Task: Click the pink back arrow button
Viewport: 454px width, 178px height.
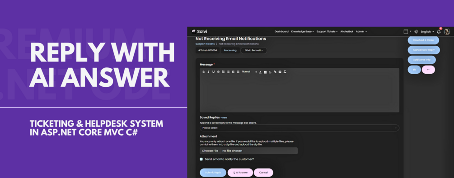Action: pos(429,69)
